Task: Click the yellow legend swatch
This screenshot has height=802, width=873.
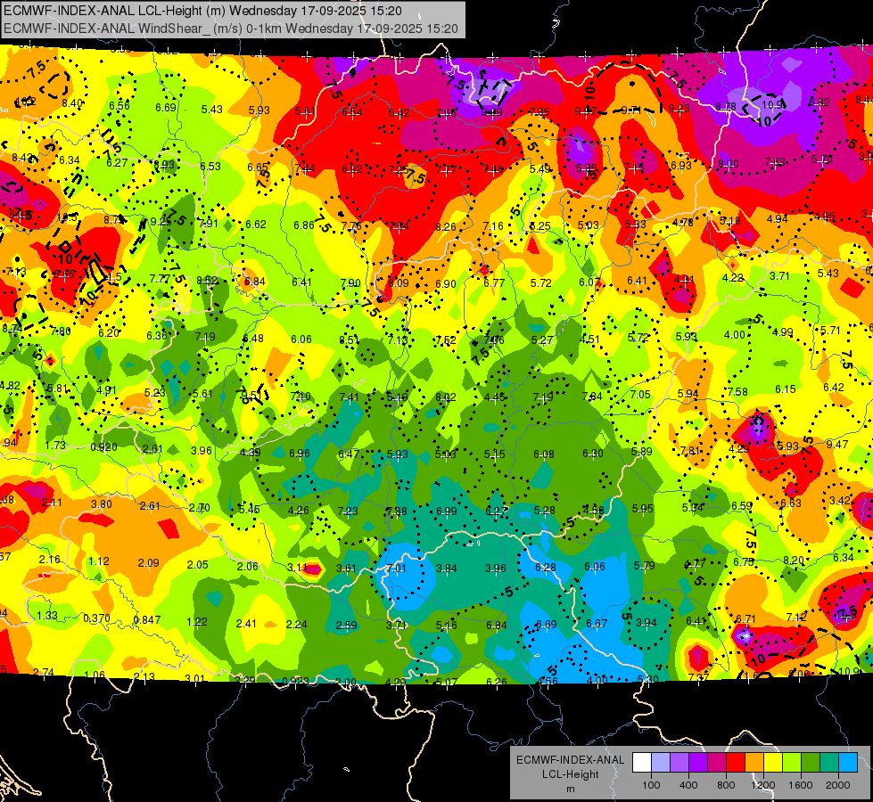Action: click(x=773, y=763)
